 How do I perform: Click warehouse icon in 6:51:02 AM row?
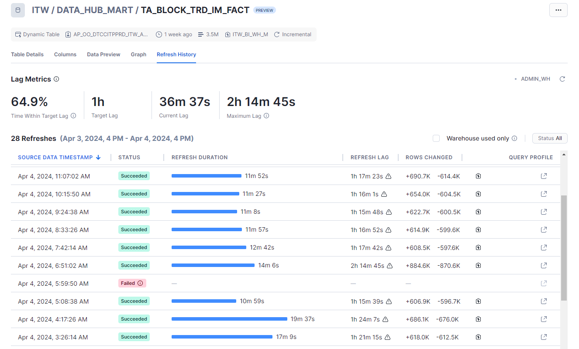[478, 265]
